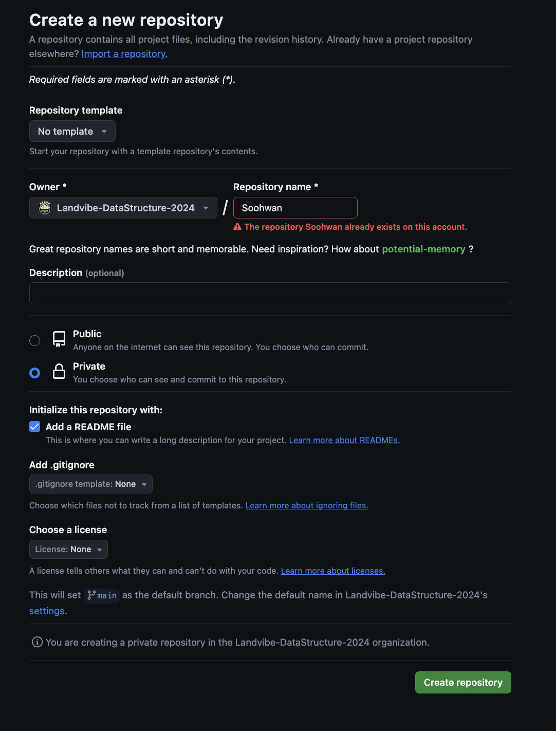Expand the .gitignore template dropdown
The height and width of the screenshot is (731, 556).
pyautogui.click(x=91, y=484)
